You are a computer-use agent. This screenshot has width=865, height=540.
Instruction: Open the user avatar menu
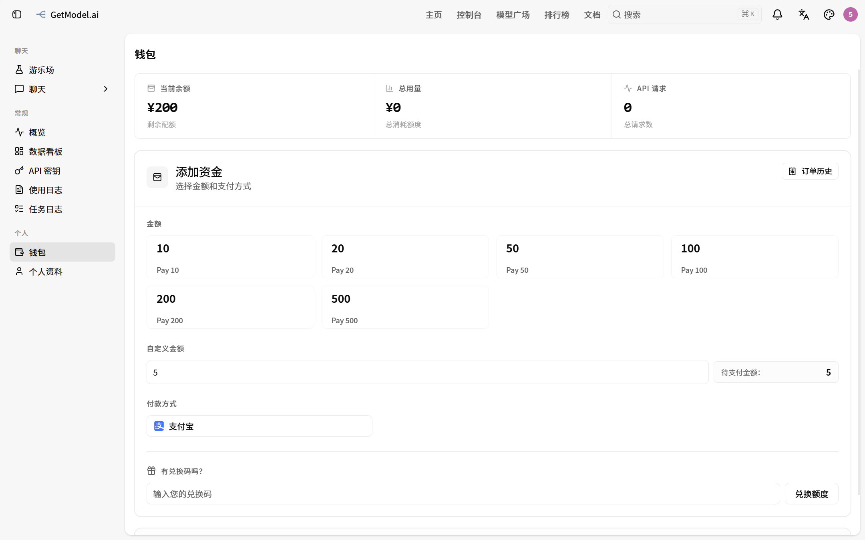(x=850, y=15)
